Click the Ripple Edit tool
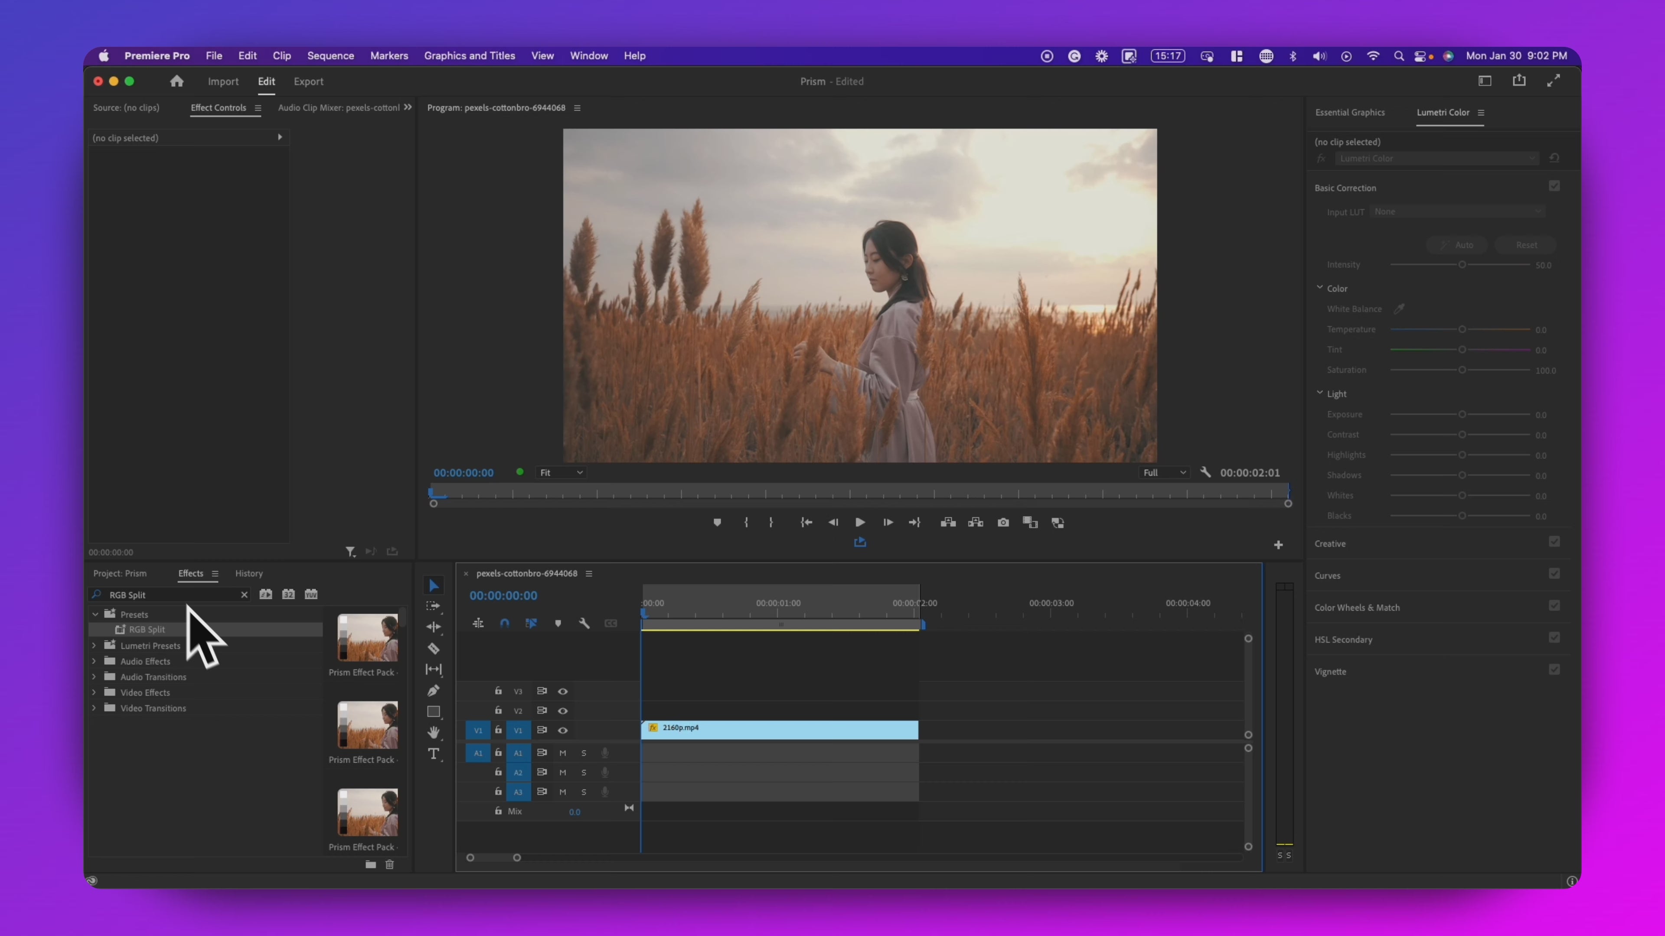The image size is (1665, 936). (x=433, y=627)
